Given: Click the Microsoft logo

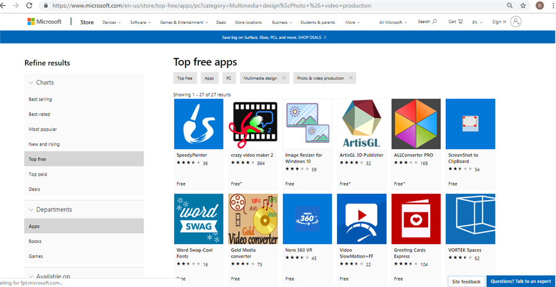Looking at the screenshot, I should tap(44, 22).
